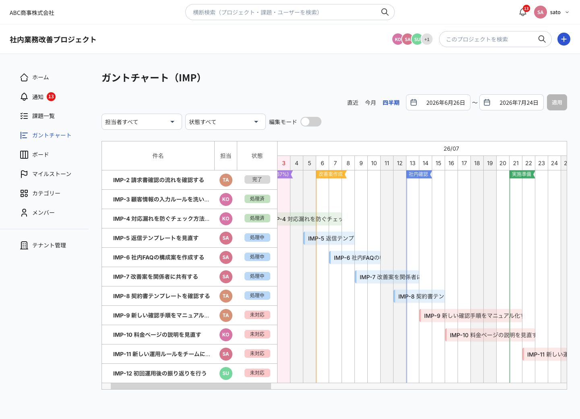Click the 件名 column header
The width and height of the screenshot is (580, 419).
pyautogui.click(x=158, y=156)
